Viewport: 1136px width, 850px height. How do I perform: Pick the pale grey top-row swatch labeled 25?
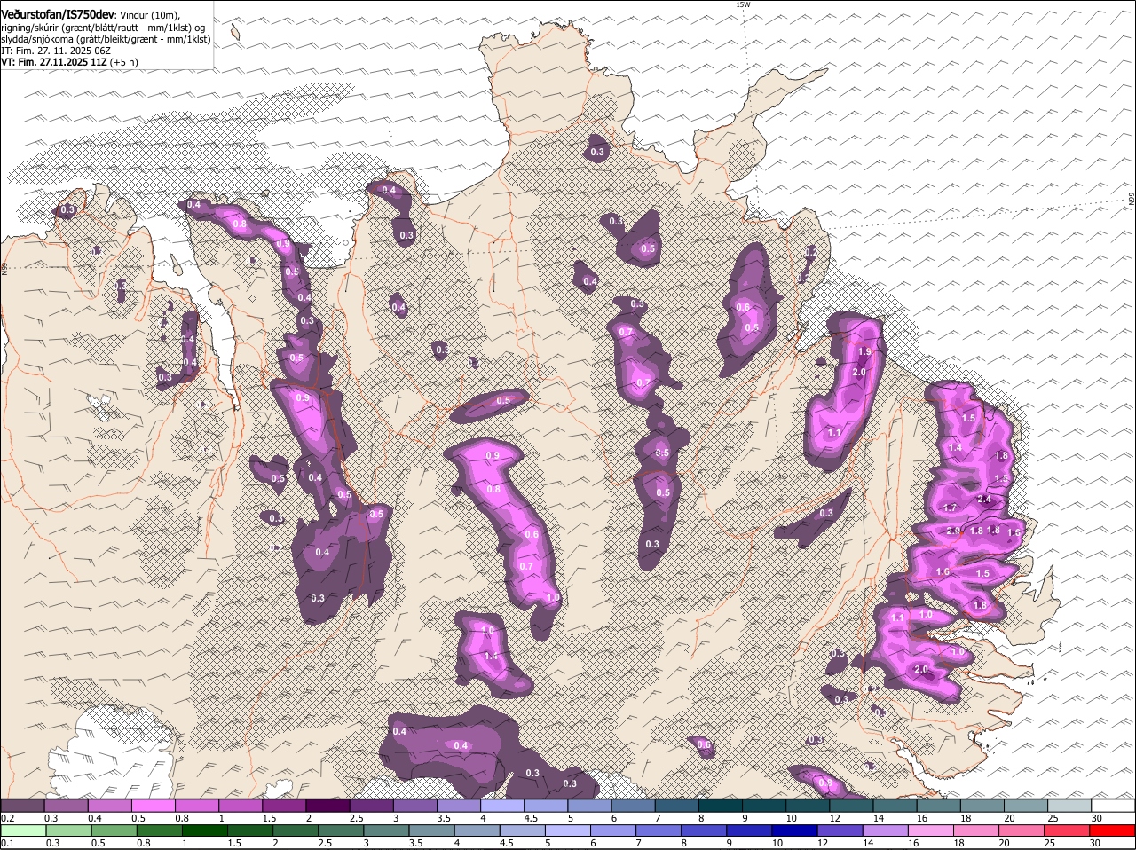pyautogui.click(x=1069, y=806)
